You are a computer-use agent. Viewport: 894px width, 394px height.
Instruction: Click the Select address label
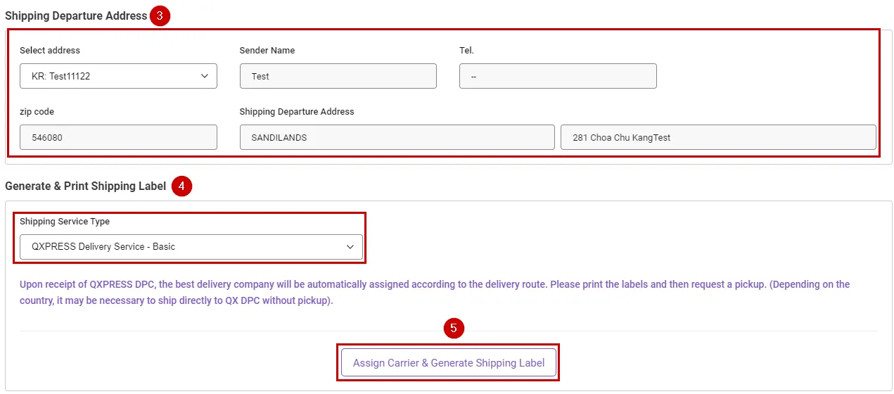coord(50,51)
